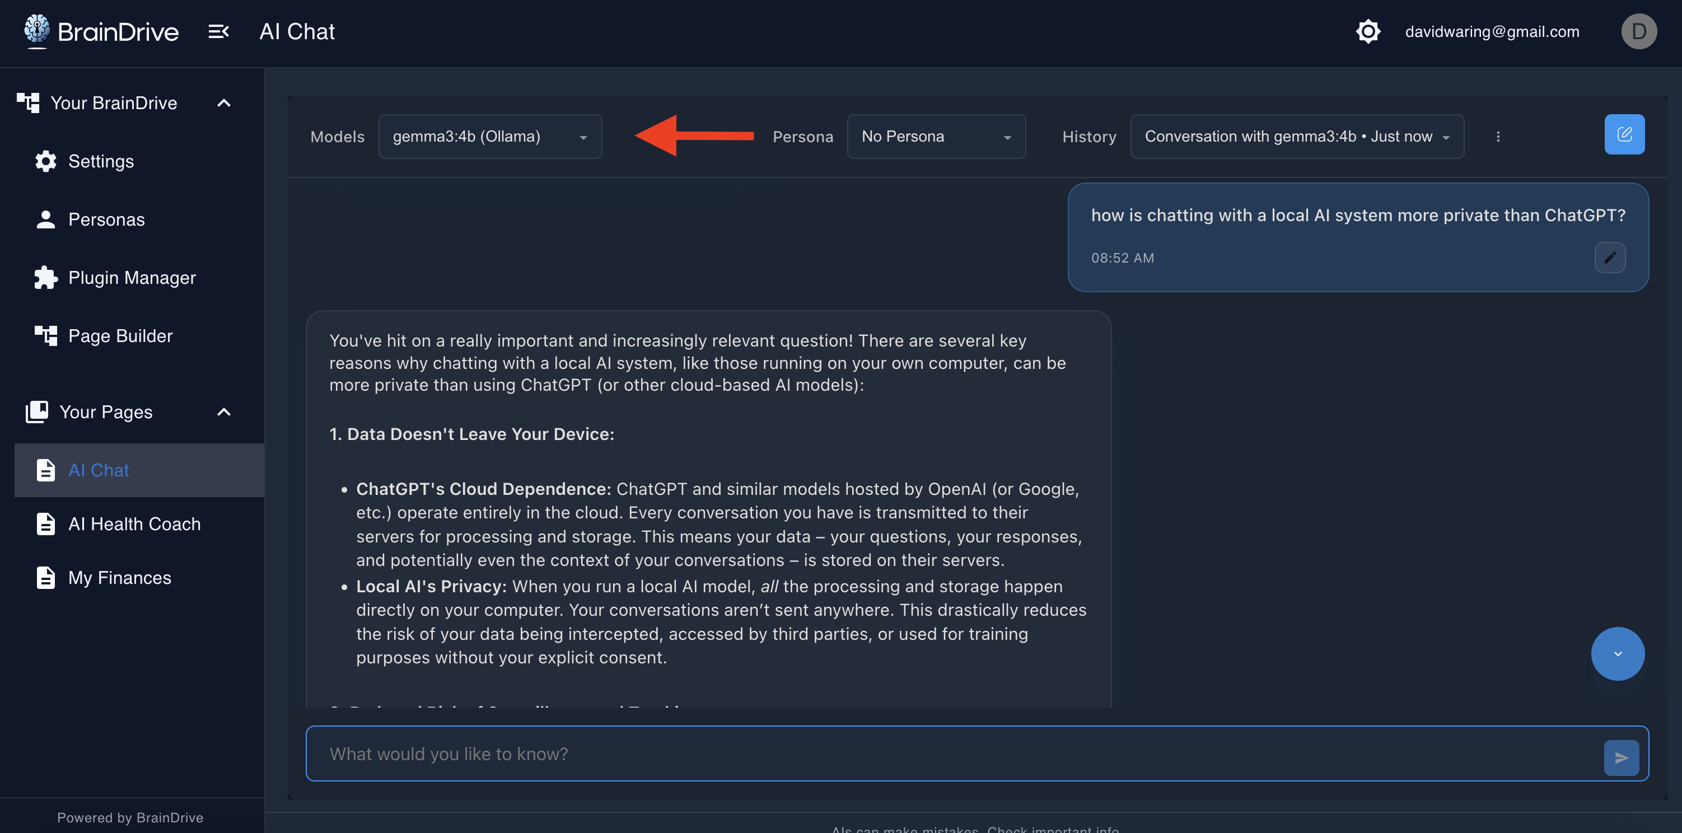Open the AI Health Coach page
Image resolution: width=1682 pixels, height=833 pixels.
[134, 523]
